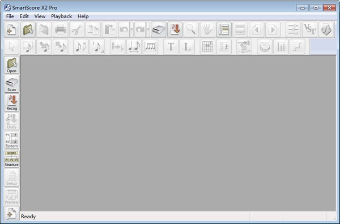Click the VST icon

click(x=309, y=29)
